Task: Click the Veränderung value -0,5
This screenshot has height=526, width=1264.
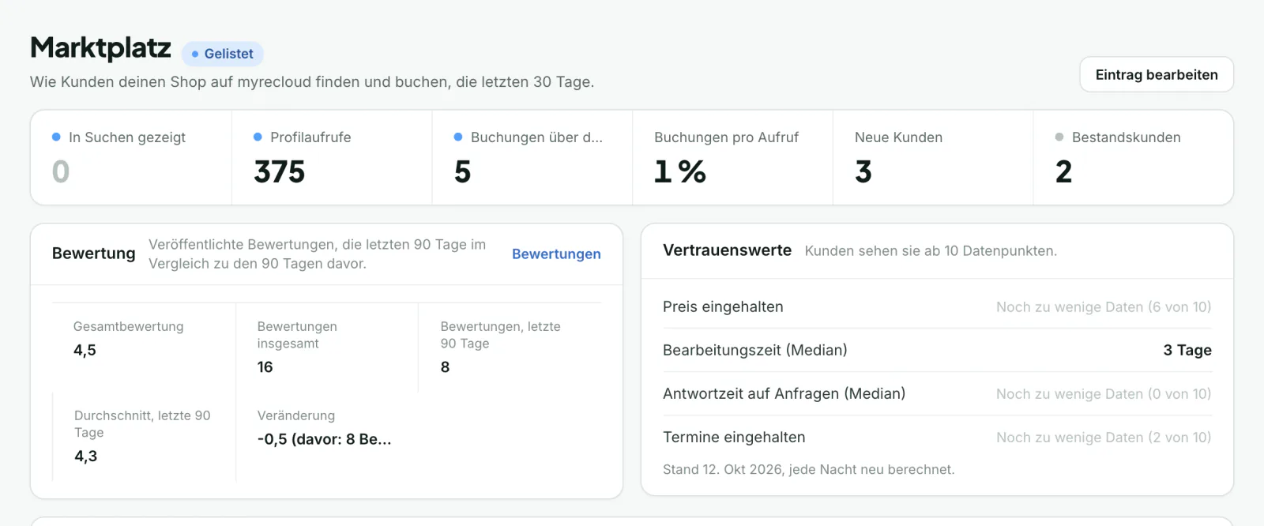Action: click(x=324, y=439)
